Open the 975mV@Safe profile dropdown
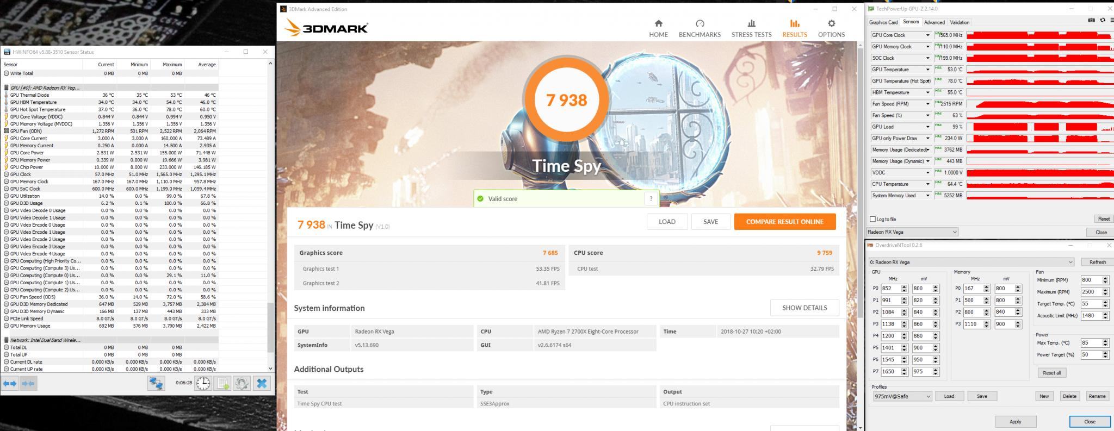 pos(902,396)
